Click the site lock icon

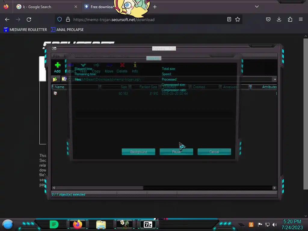pyautogui.click(x=68, y=20)
